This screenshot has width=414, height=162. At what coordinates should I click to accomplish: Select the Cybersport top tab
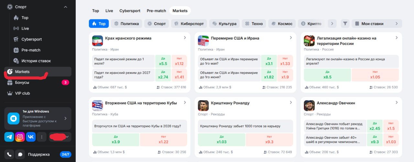[130, 11]
